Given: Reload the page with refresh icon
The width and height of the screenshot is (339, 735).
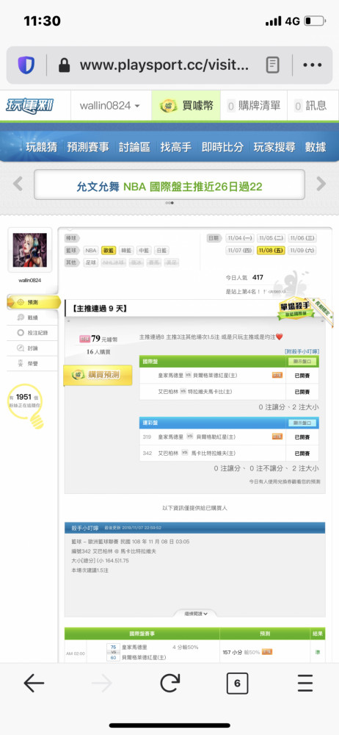Looking at the screenshot, I should point(169,684).
